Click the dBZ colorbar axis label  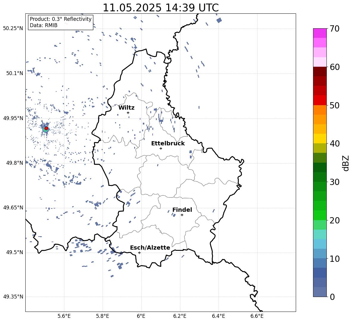(x=346, y=163)
